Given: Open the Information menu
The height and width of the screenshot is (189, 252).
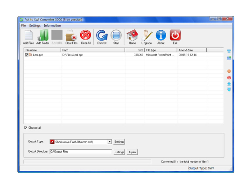Looking at the screenshot, I should click(x=52, y=26).
